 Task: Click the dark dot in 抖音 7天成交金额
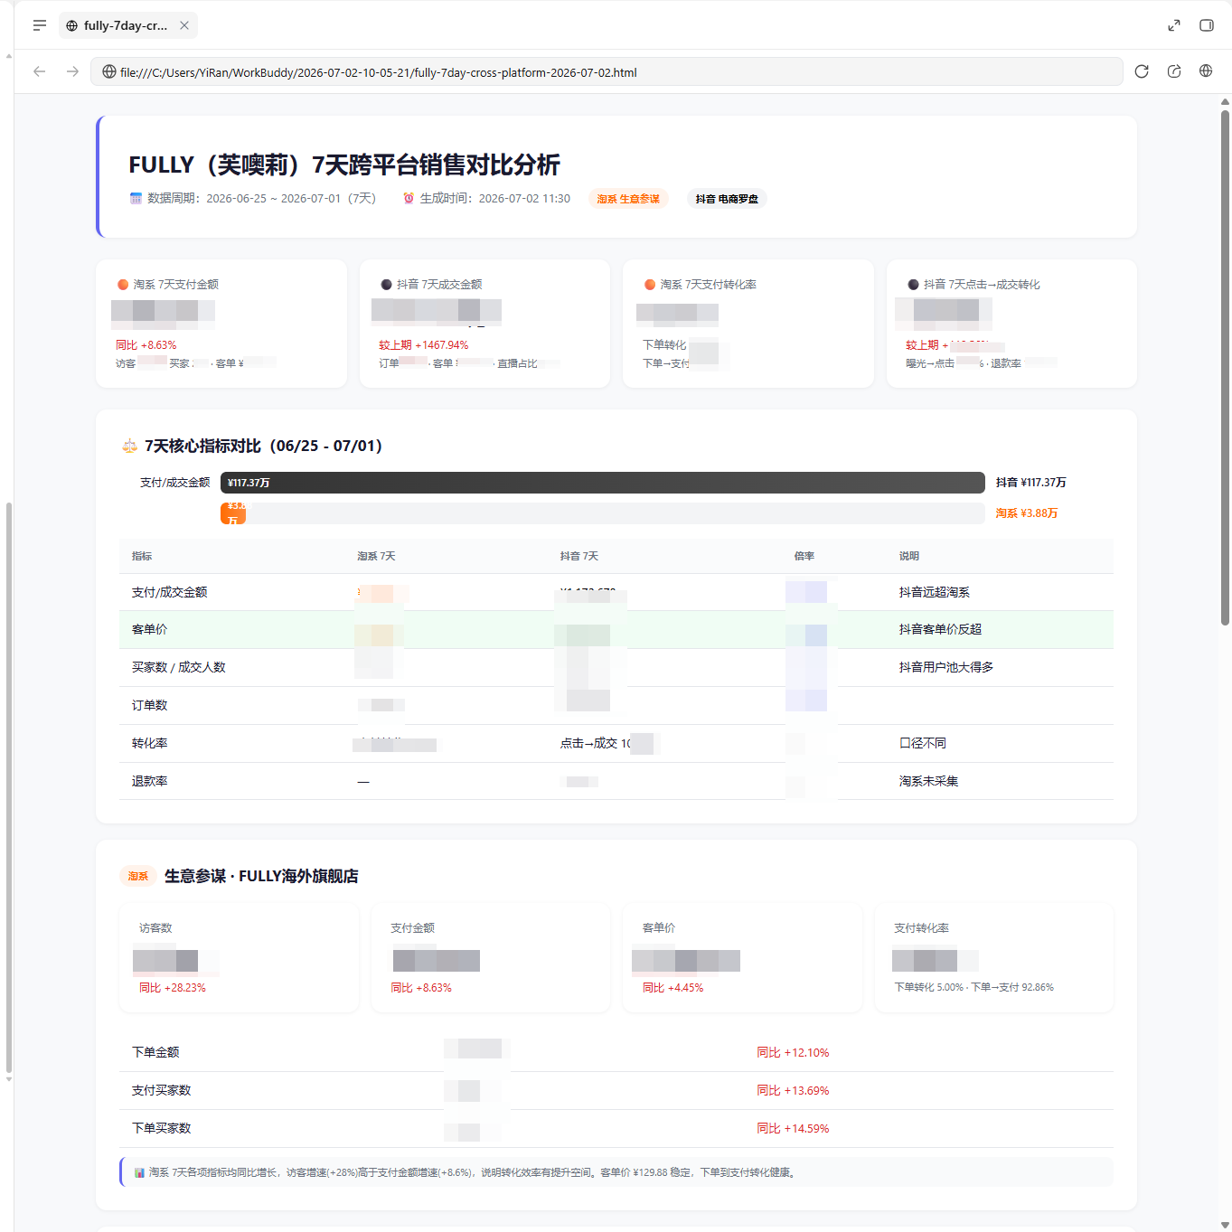click(386, 285)
